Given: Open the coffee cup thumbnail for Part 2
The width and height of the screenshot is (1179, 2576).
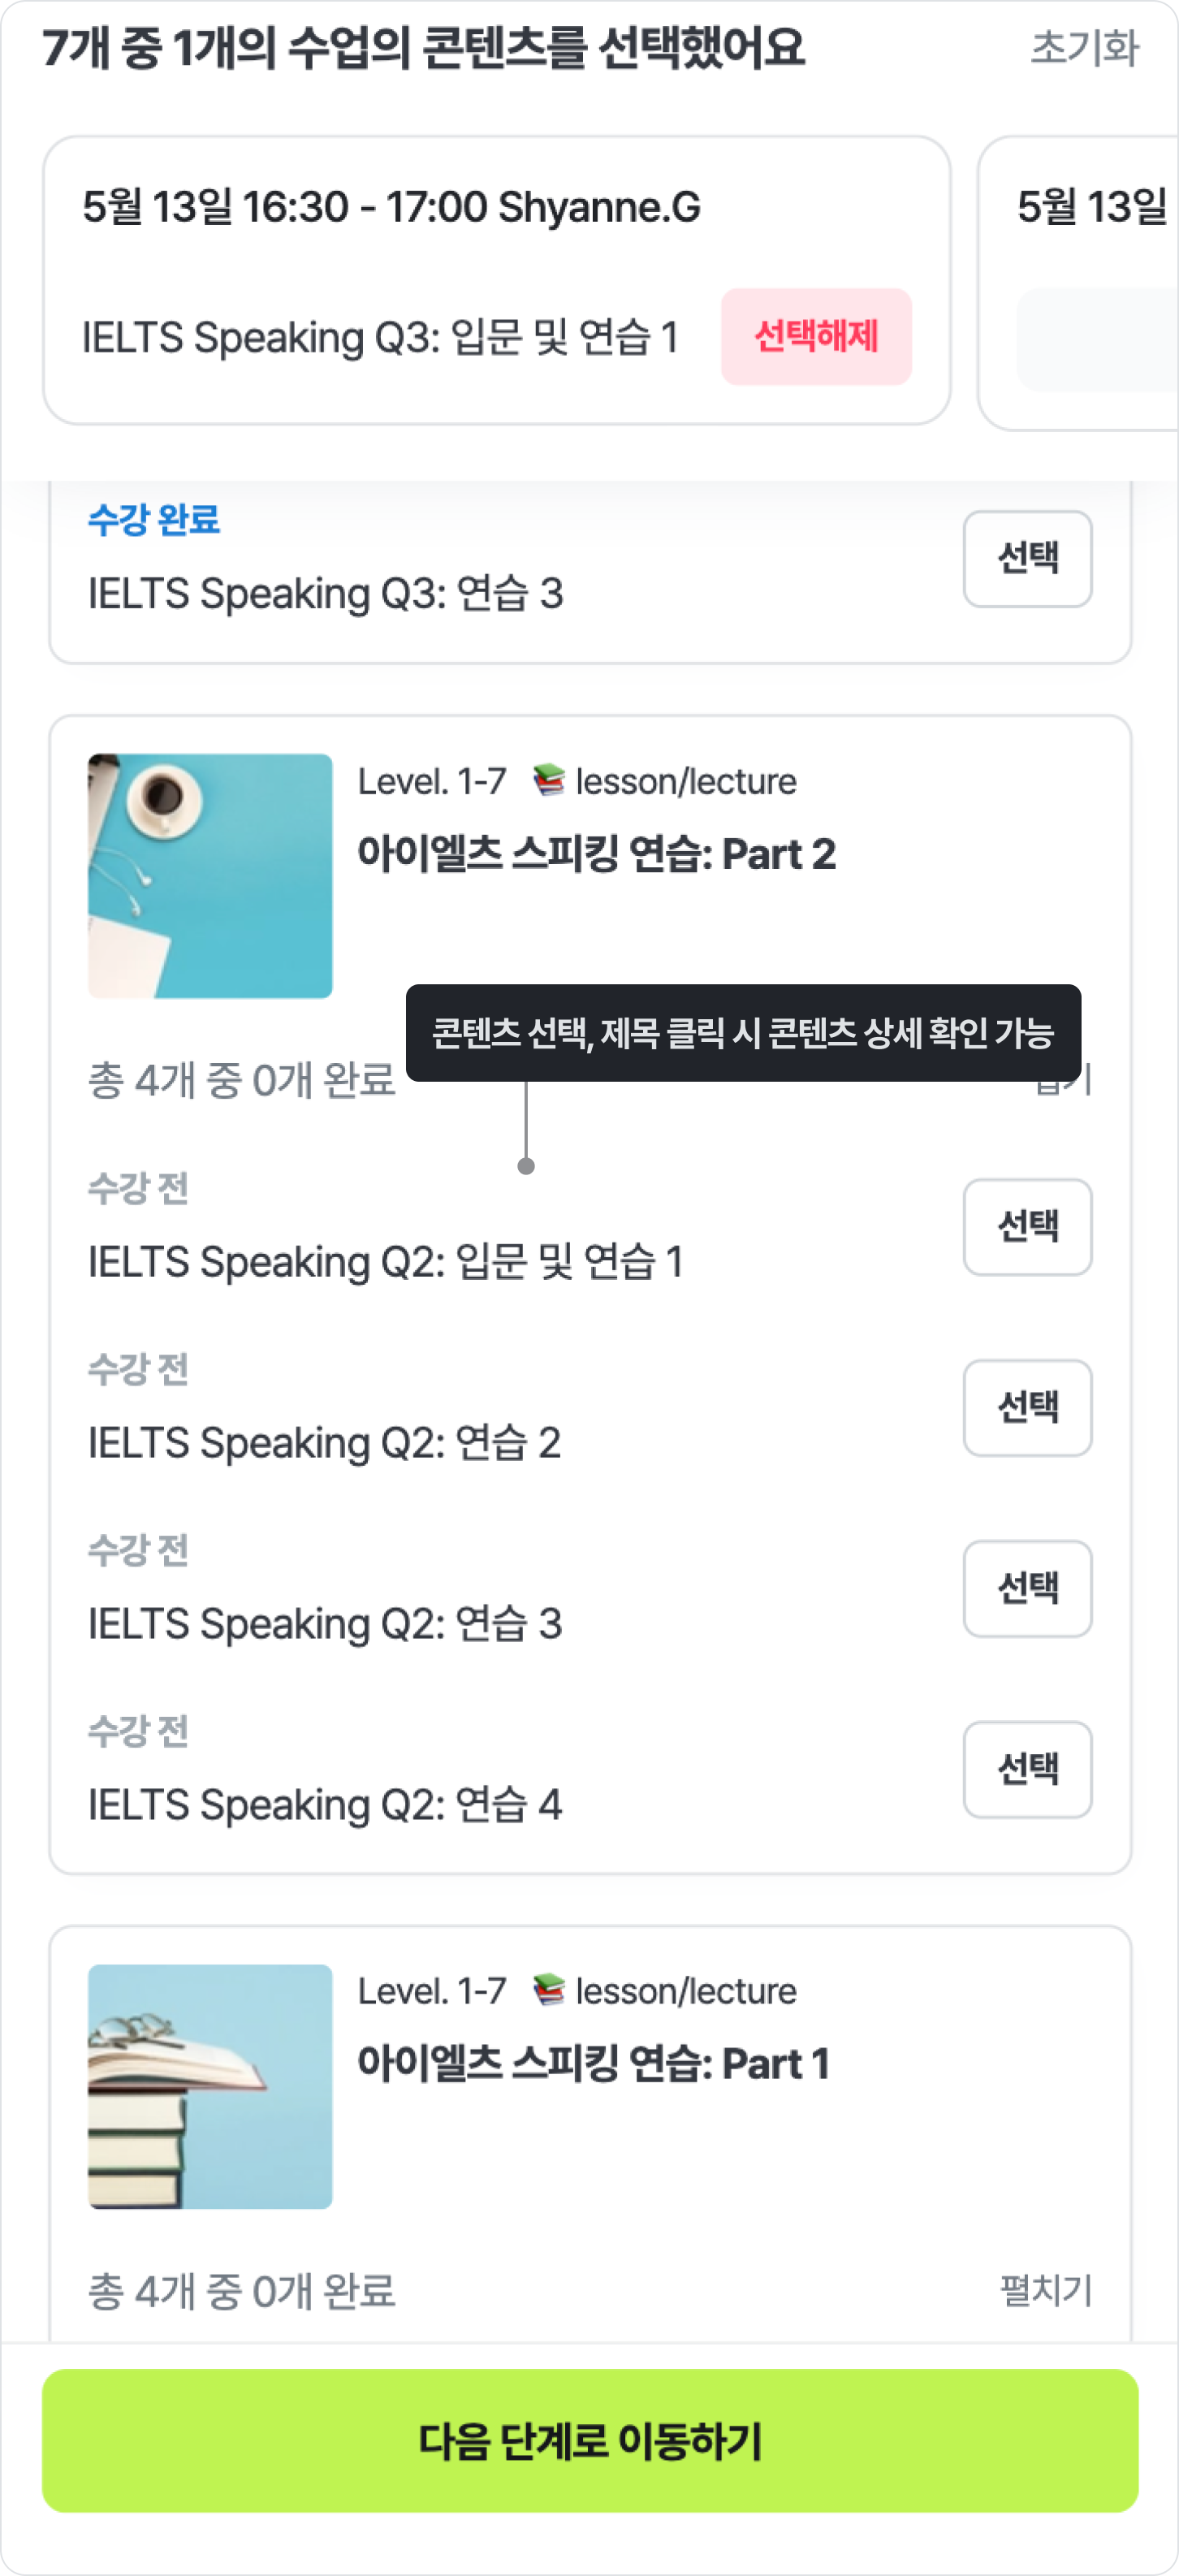Looking at the screenshot, I should coord(210,875).
